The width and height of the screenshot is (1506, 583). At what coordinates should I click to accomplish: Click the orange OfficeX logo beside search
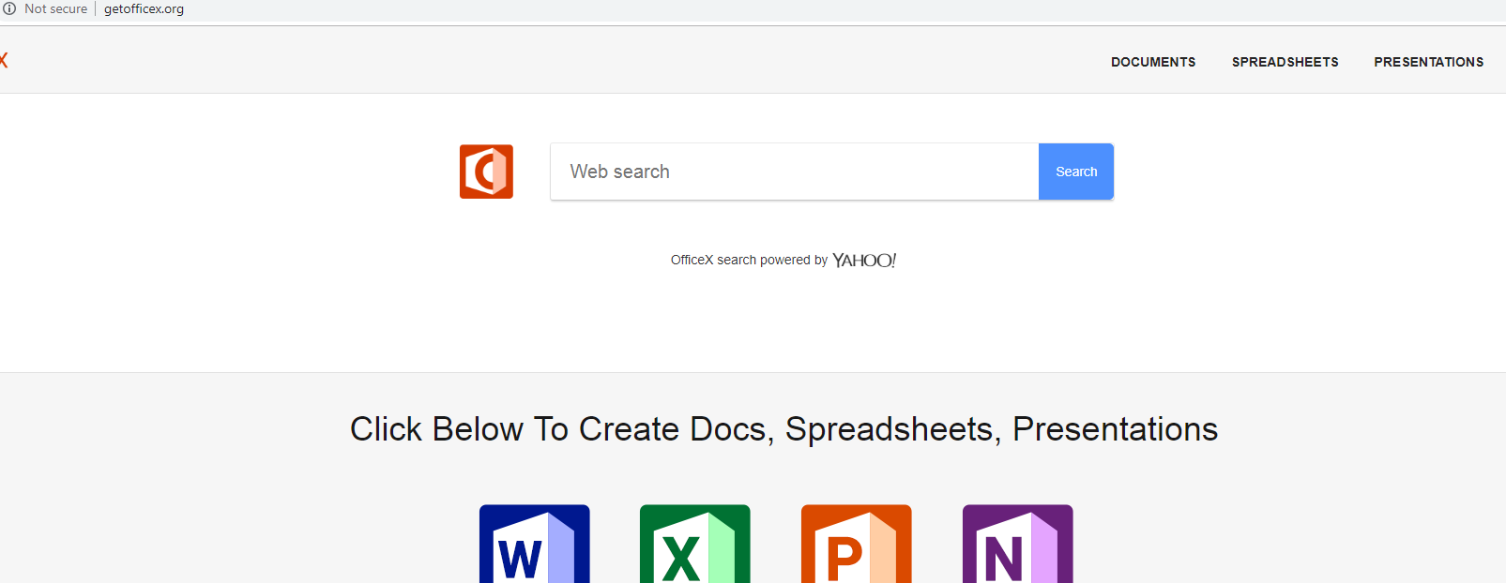486,172
